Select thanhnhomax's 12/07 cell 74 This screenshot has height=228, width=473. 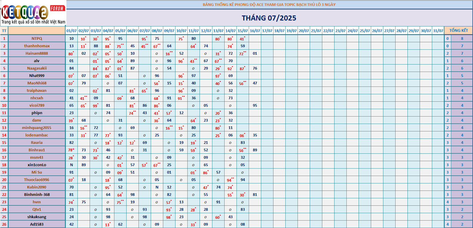pyautogui.click(x=206, y=46)
